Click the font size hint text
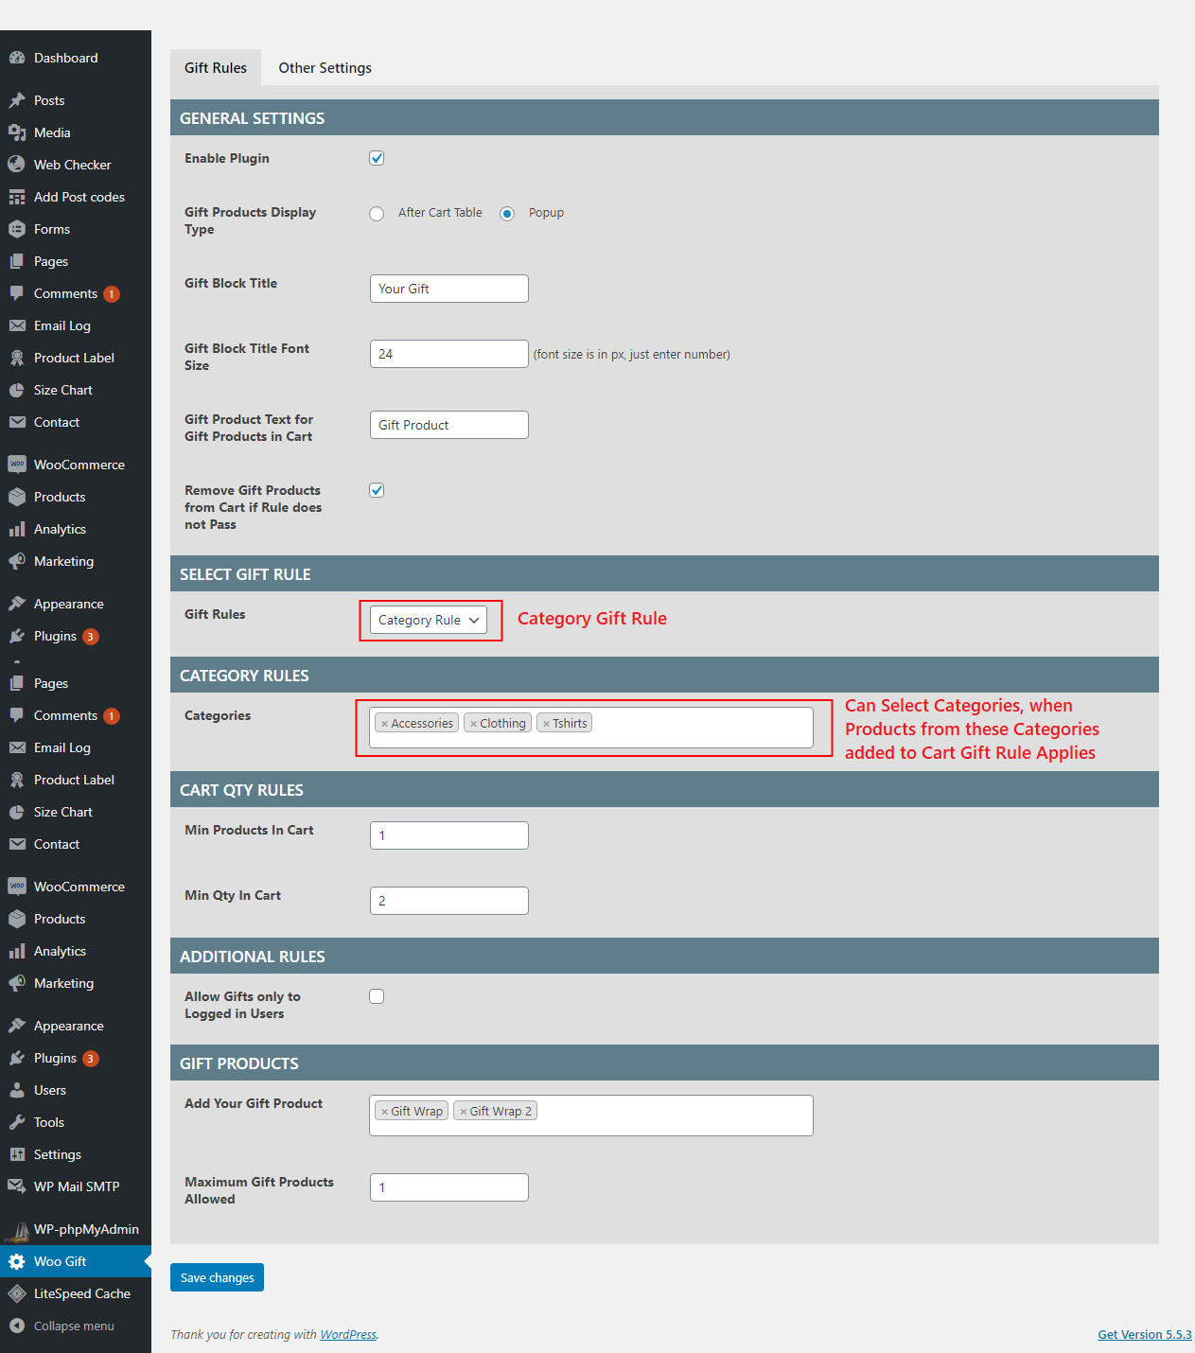Image resolution: width=1195 pixels, height=1353 pixels. [x=632, y=355]
